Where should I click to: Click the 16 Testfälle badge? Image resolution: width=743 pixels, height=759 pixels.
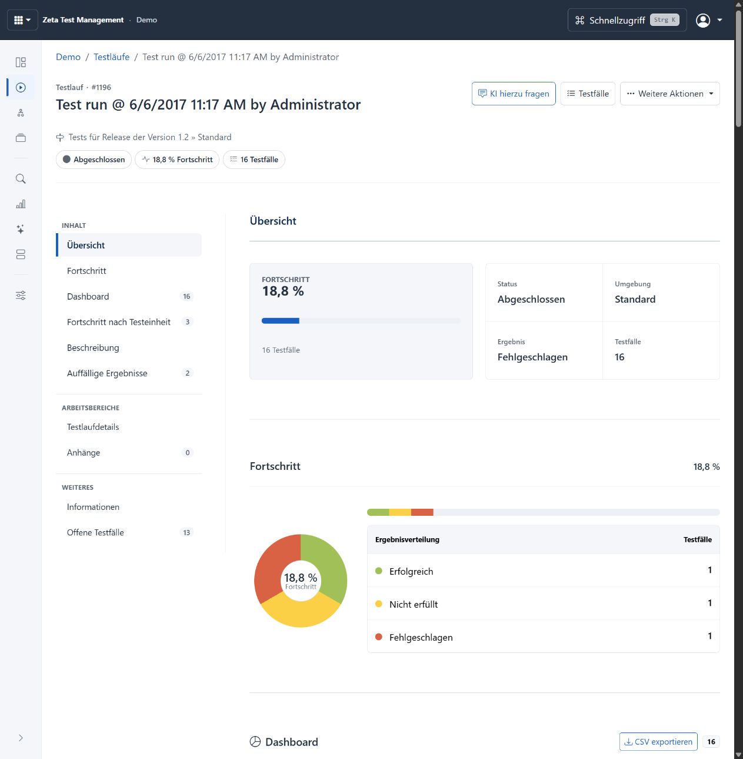coord(254,160)
